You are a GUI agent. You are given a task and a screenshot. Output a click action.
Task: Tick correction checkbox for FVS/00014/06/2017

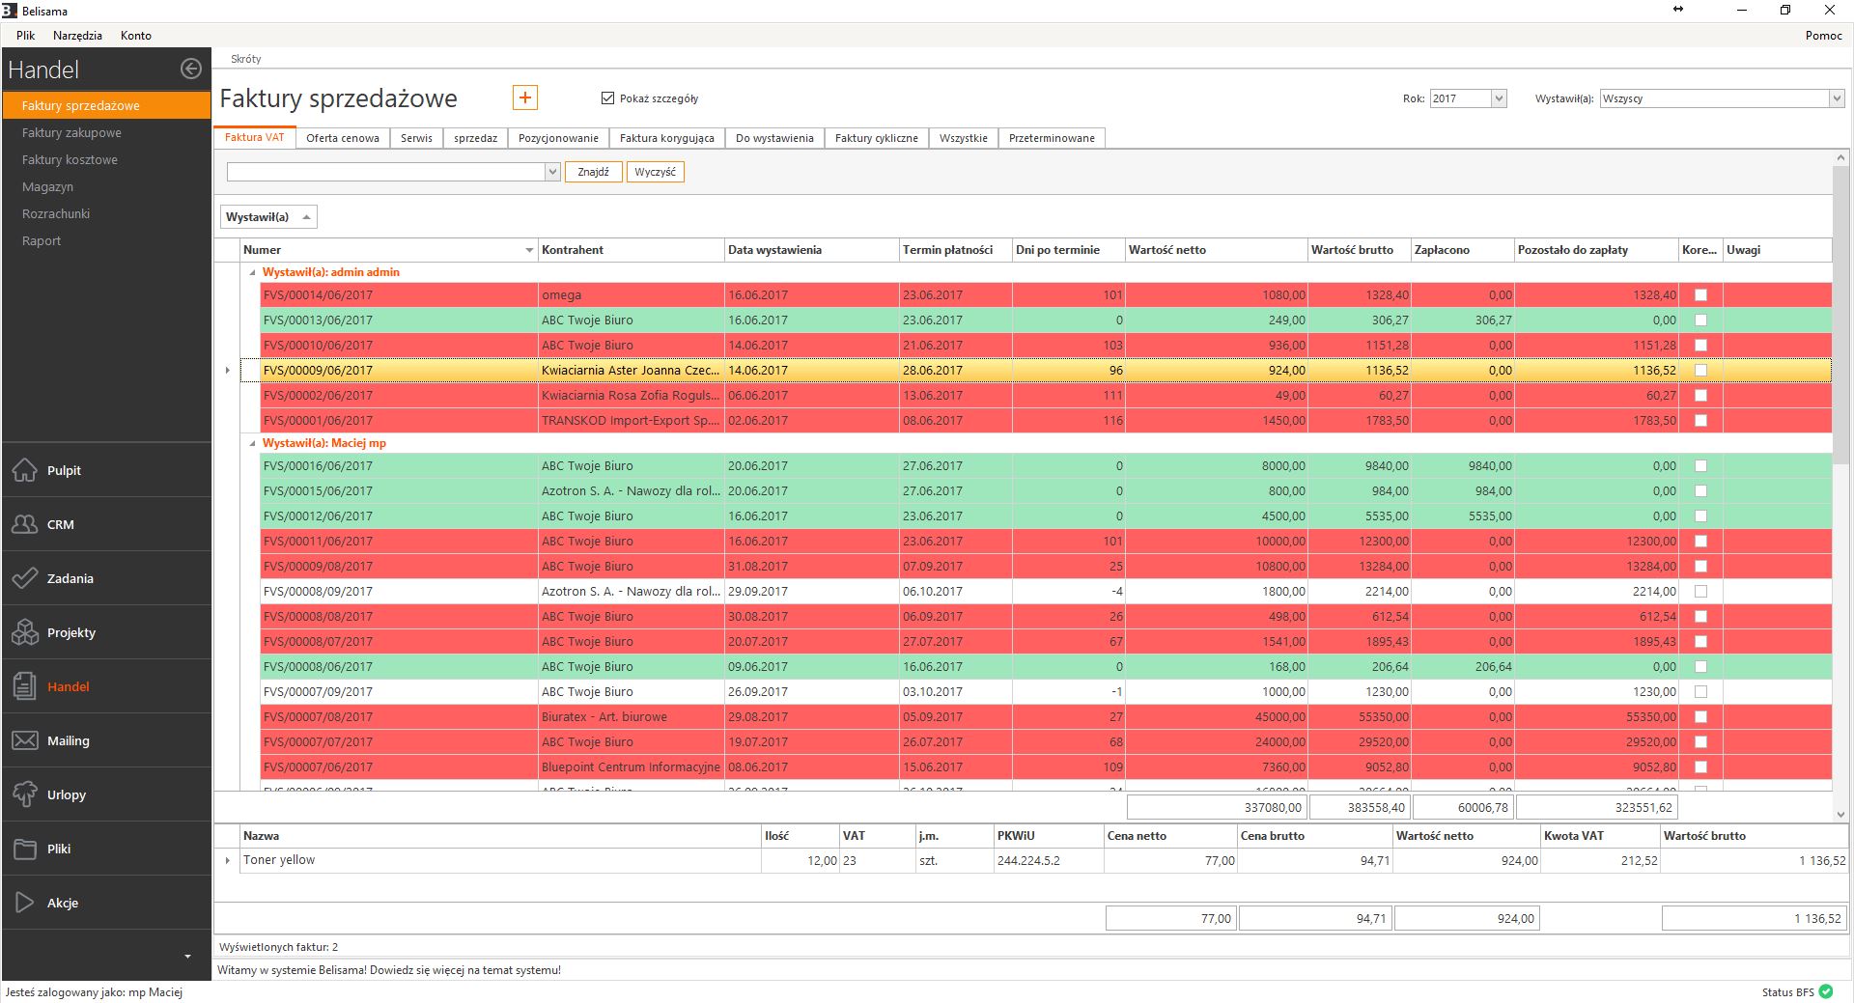[1700, 295]
